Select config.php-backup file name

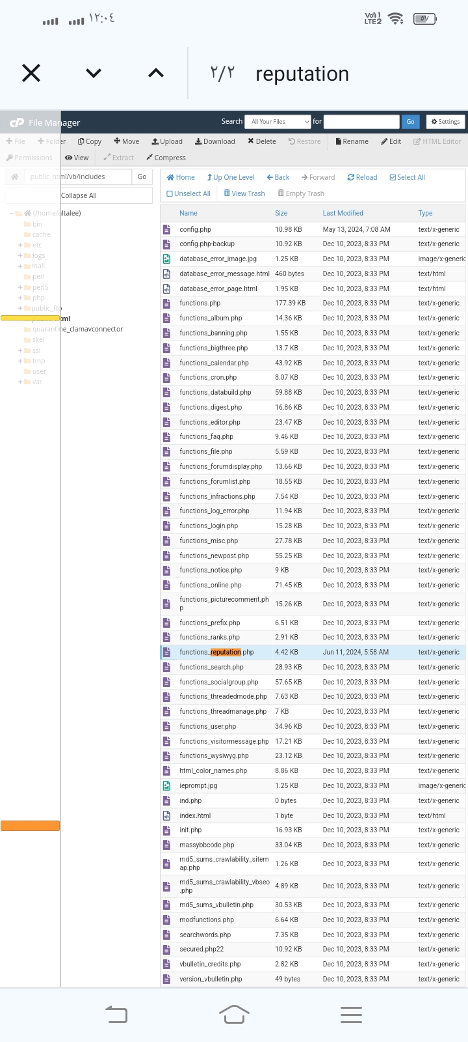pos(207,244)
